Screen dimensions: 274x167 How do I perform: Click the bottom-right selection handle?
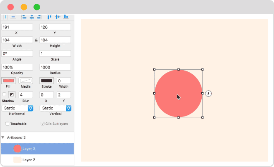pyautogui.click(x=202, y=117)
